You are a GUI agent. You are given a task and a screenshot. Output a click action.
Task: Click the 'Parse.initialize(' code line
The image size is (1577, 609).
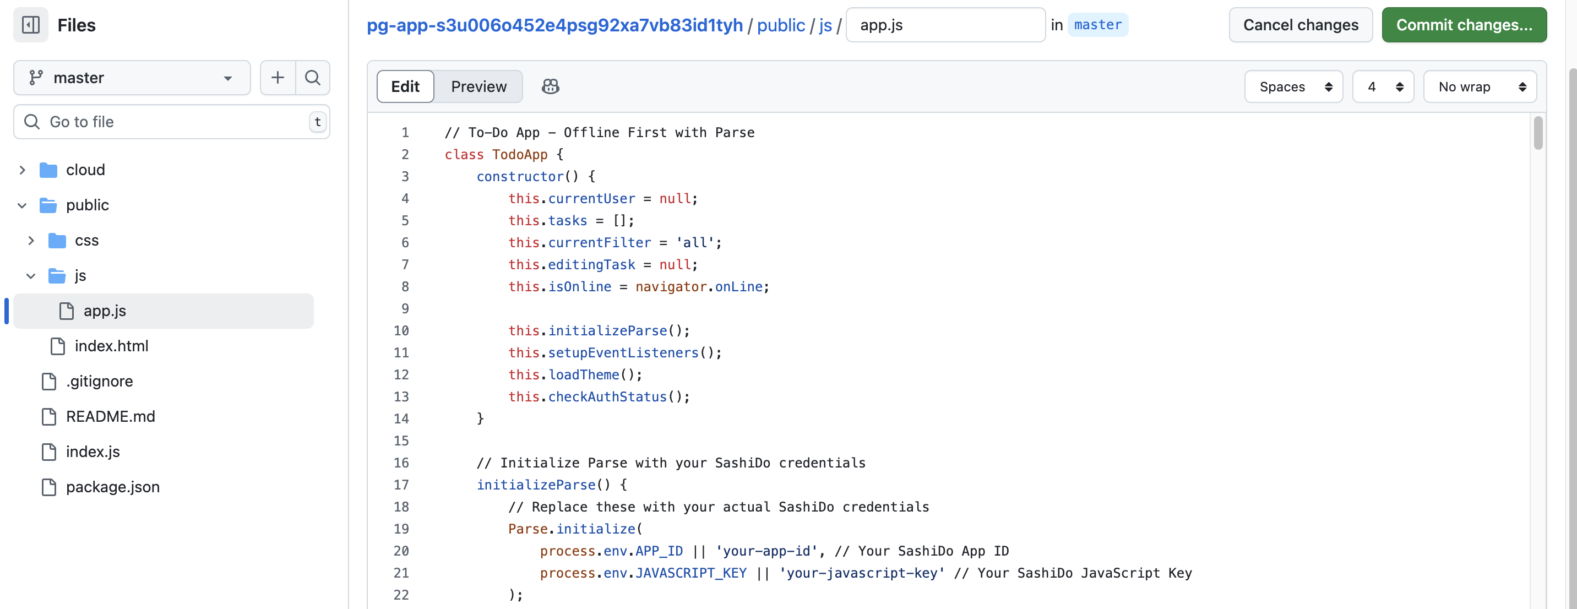[575, 529]
